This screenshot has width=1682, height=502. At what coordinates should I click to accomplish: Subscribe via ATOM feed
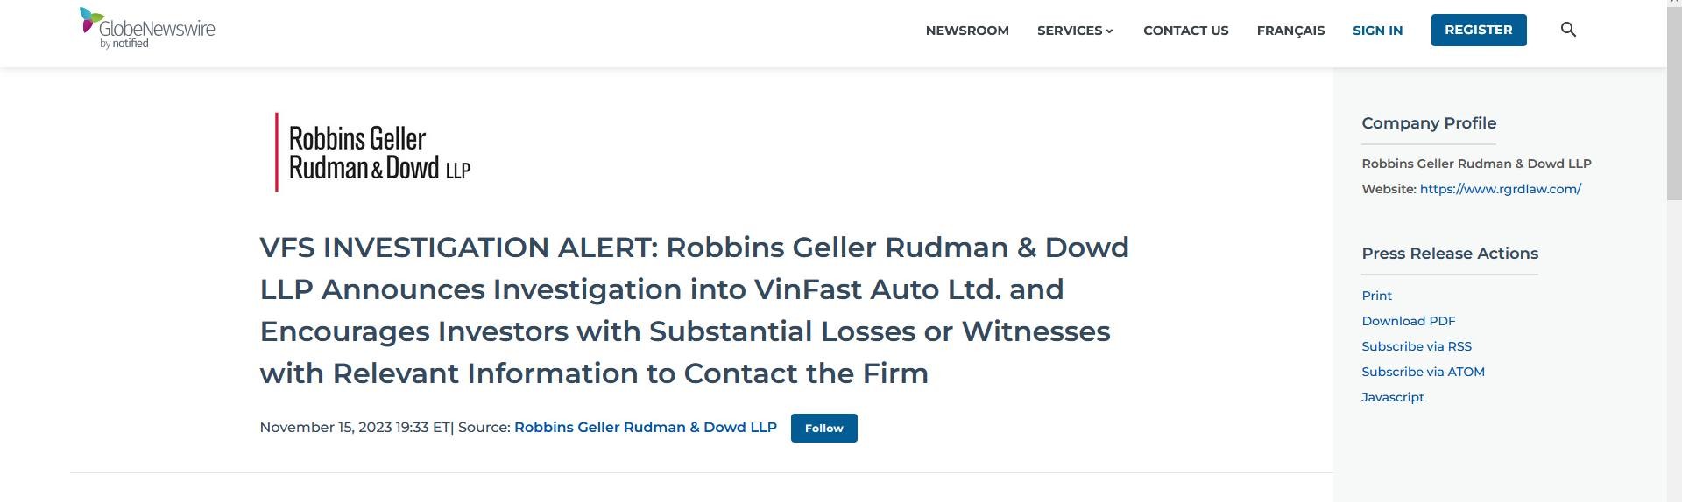pos(1423,372)
